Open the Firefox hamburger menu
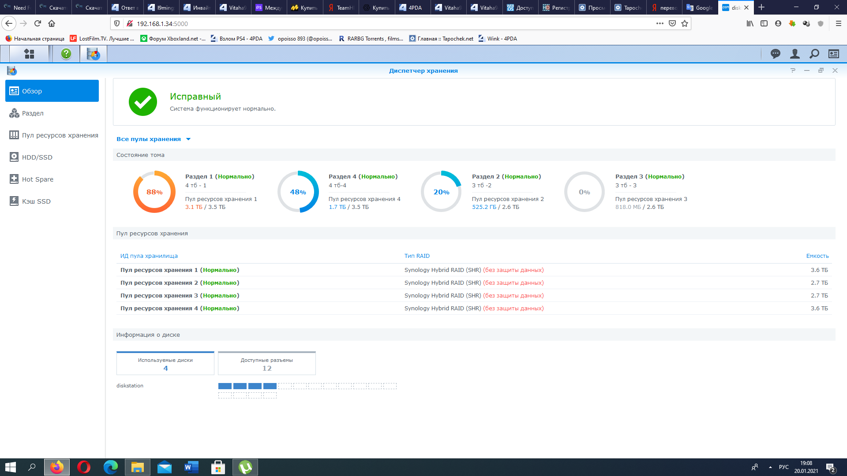This screenshot has width=847, height=476. pos(838,23)
